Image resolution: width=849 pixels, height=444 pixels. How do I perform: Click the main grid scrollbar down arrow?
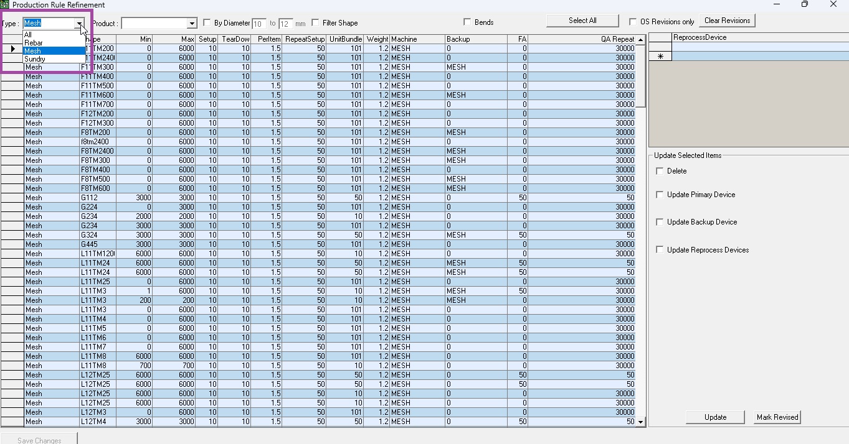(x=640, y=422)
